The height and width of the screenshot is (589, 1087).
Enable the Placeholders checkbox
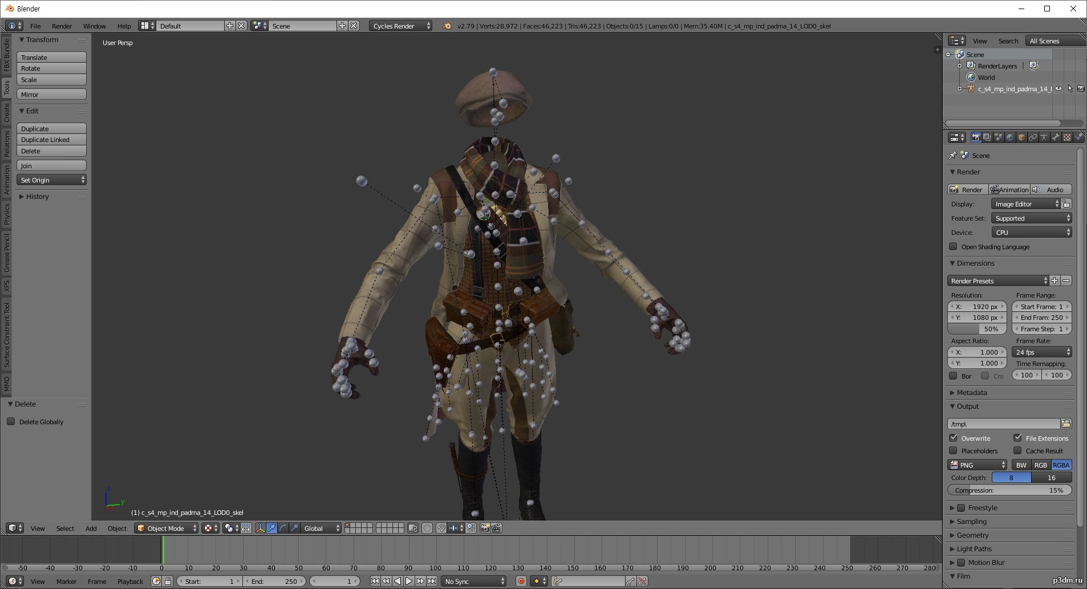click(953, 450)
